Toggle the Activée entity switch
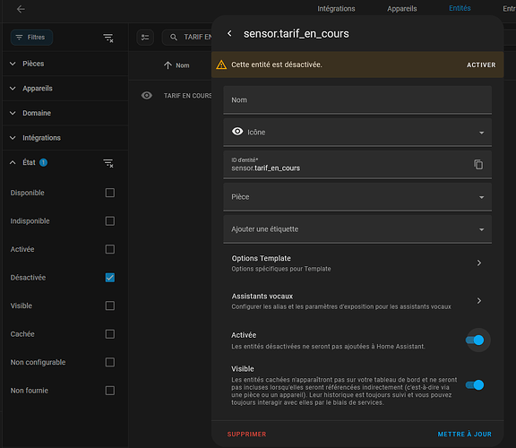516x448 pixels. 475,340
